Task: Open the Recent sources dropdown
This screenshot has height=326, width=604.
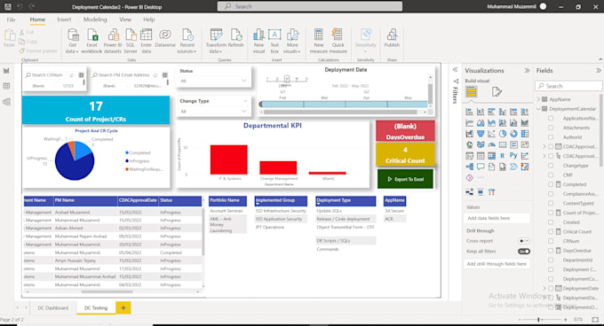Action: pyautogui.click(x=187, y=41)
